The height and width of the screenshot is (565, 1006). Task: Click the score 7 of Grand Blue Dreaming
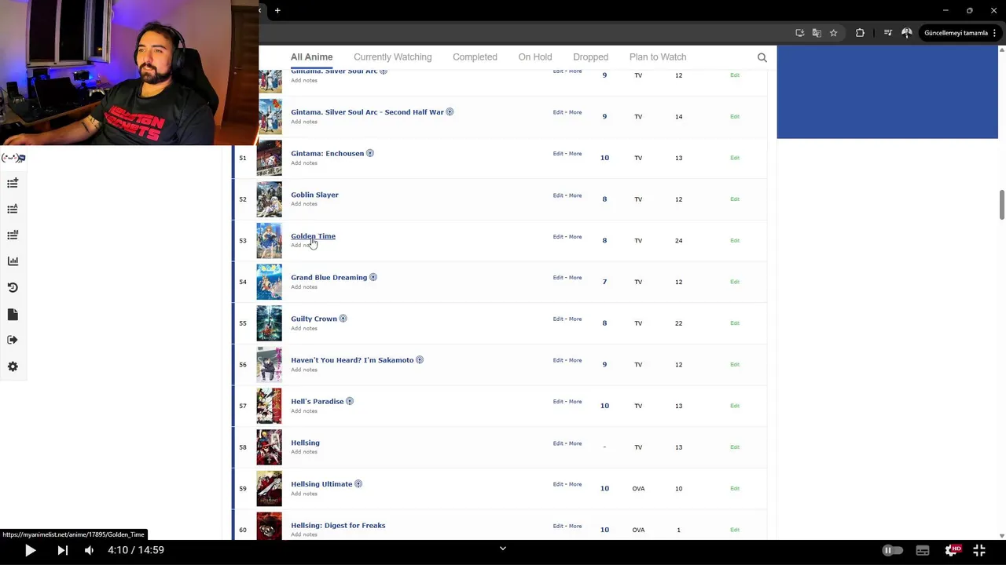click(604, 282)
